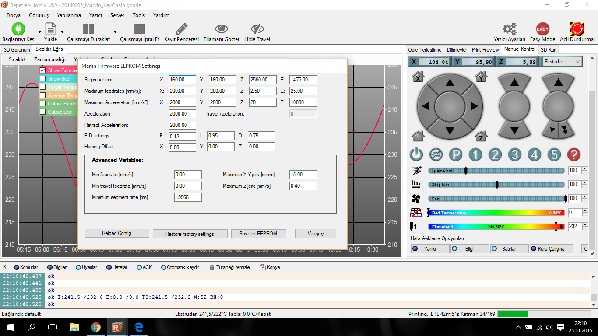The height and width of the screenshot is (336, 598).
Task: Click the printer power icon
Action: [416, 154]
